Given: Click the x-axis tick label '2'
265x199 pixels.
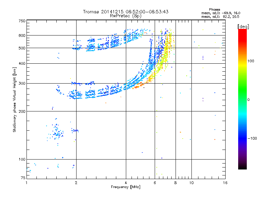Looking at the screenshot, I should coord(76,183).
